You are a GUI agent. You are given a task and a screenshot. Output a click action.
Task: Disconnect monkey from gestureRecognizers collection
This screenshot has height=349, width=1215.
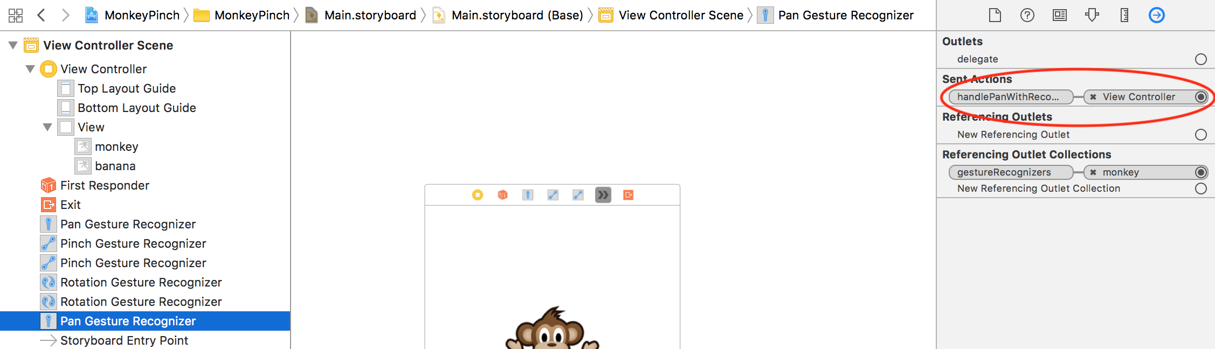(1093, 172)
